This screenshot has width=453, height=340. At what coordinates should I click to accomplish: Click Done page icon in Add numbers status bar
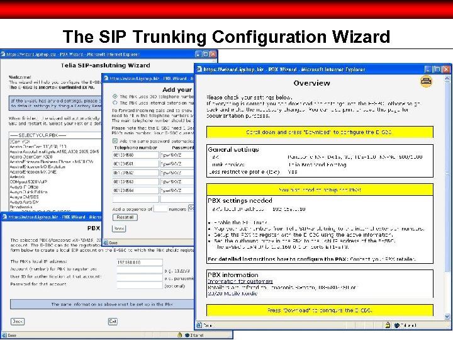point(106,242)
